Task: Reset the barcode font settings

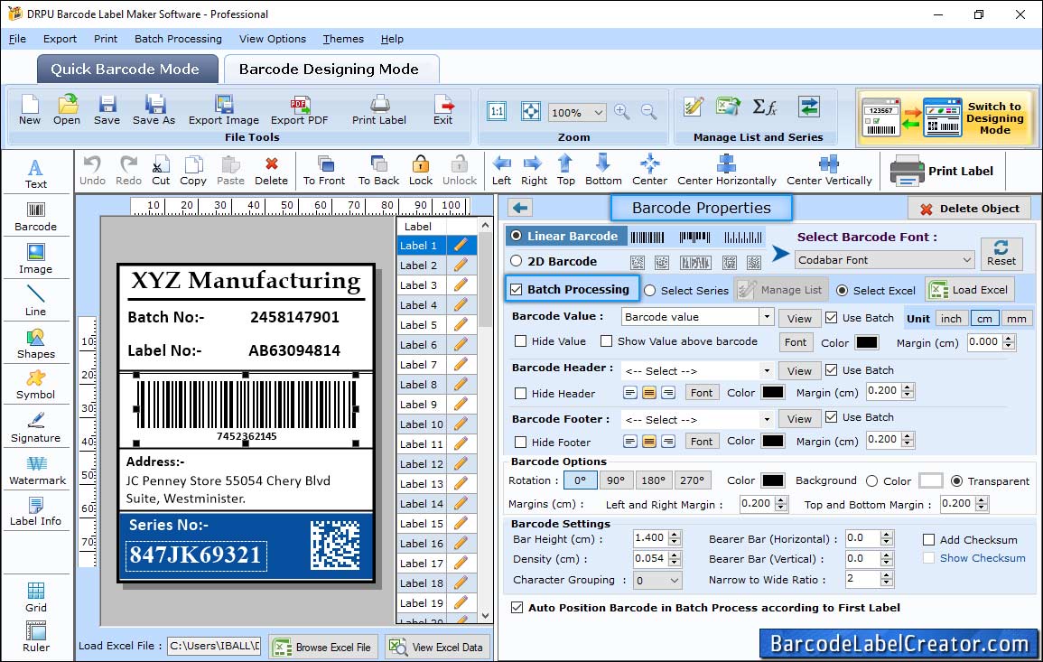Action: pyautogui.click(x=1001, y=254)
